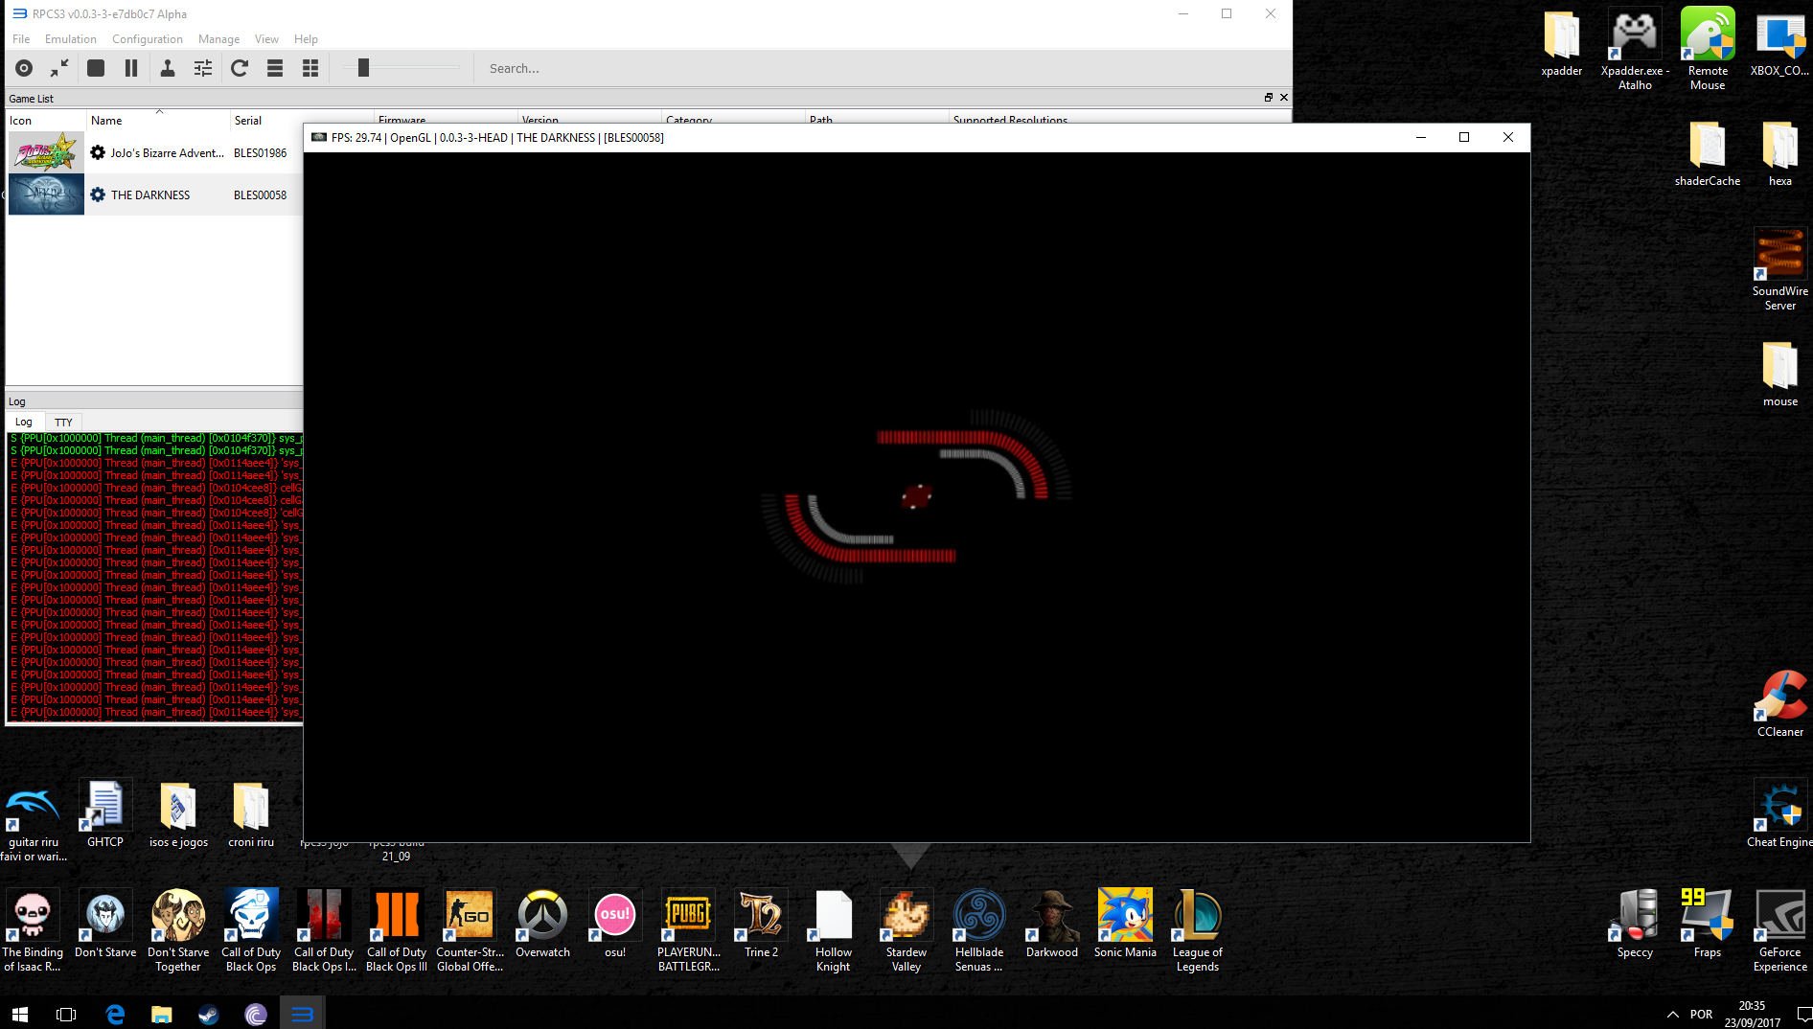The height and width of the screenshot is (1029, 1813).
Task: Launch Microsoft Edge from taskbar
Action: pyautogui.click(x=115, y=1014)
